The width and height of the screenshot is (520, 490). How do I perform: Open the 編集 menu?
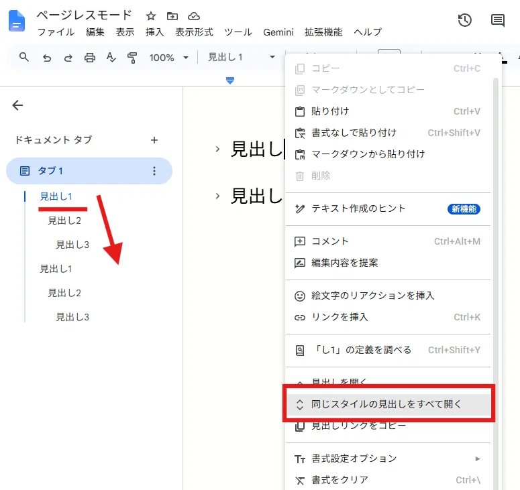pyautogui.click(x=95, y=32)
